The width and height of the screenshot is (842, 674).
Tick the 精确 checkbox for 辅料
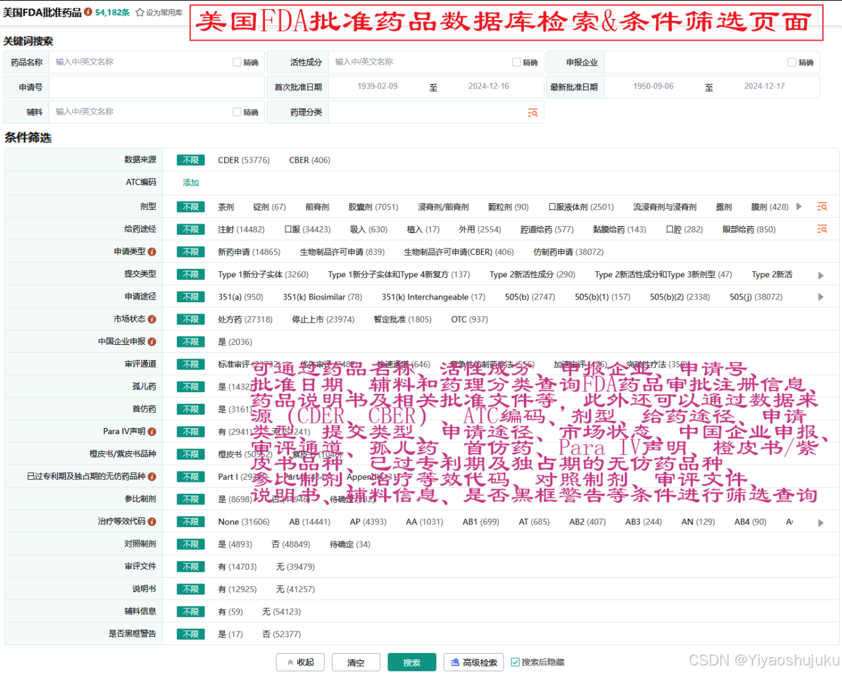tap(237, 112)
